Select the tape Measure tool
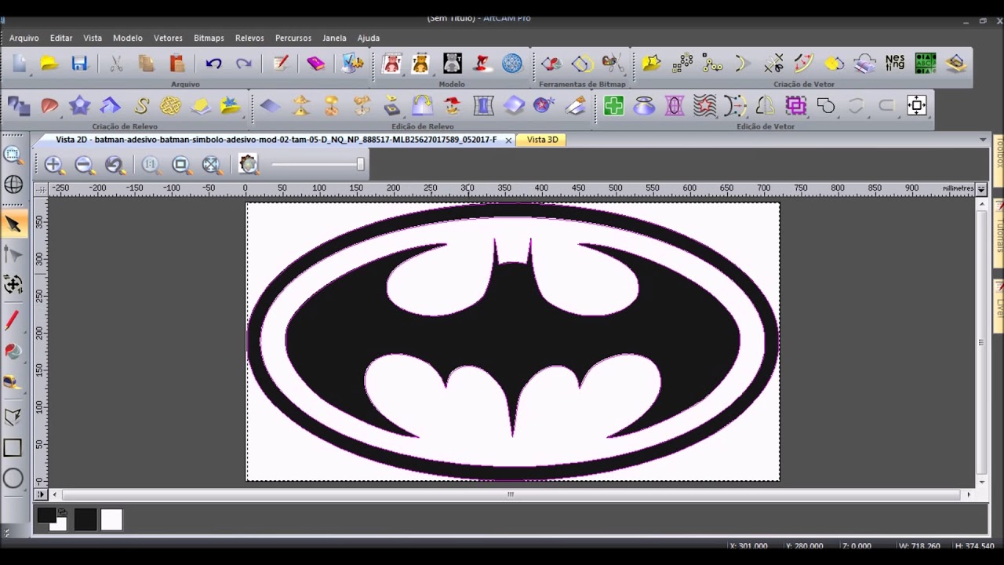The image size is (1004, 565). coord(13,381)
